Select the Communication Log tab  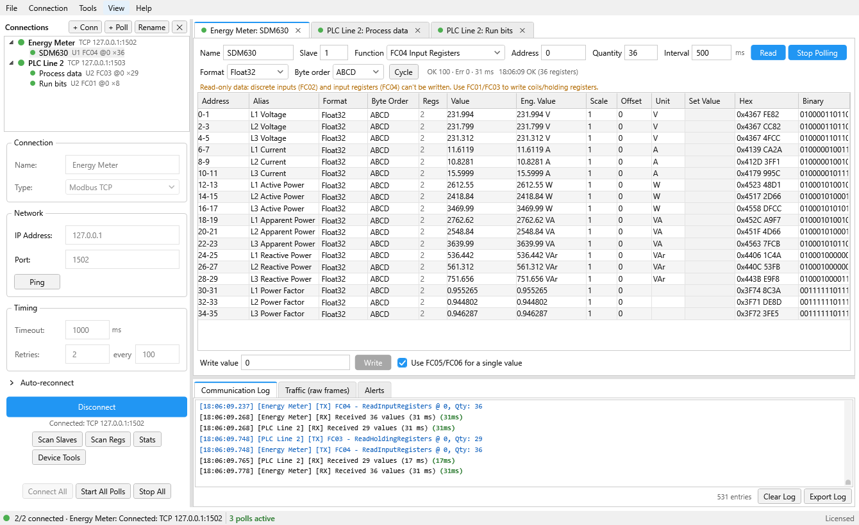point(235,390)
